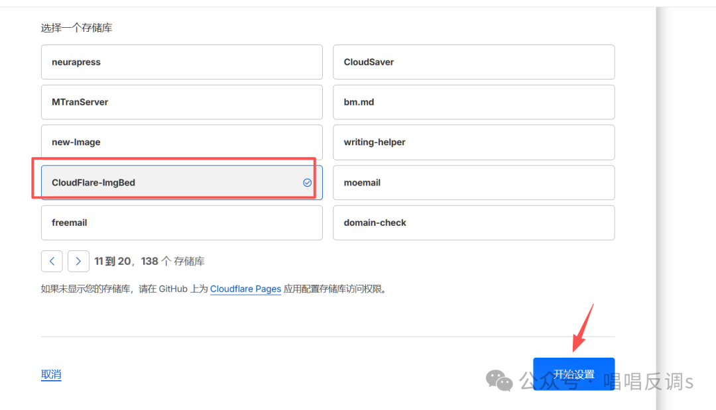Choose the CloudSaver repository card
Screen dimensions: 716x410
pyautogui.click(x=473, y=62)
